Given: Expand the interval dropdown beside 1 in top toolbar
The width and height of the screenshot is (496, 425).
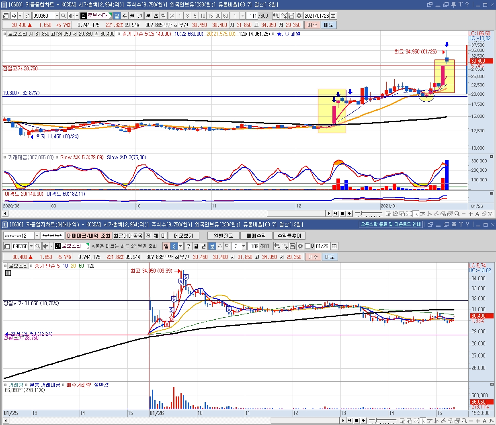Looking at the screenshot, I should coord(242,16).
